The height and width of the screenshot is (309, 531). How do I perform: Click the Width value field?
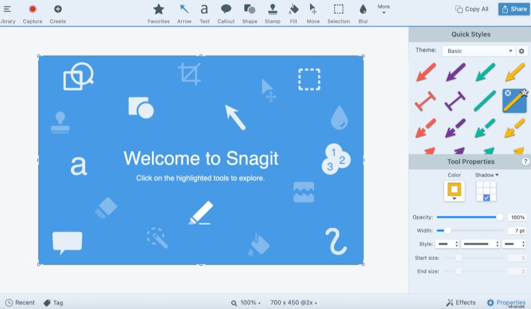[516, 230]
